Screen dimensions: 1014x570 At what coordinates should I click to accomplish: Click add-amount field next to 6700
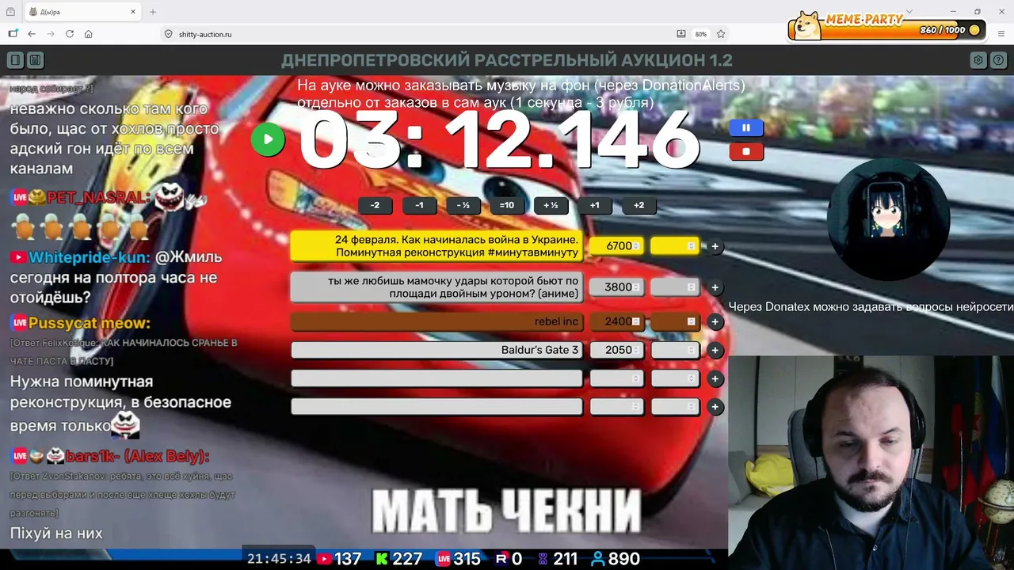[x=675, y=246]
